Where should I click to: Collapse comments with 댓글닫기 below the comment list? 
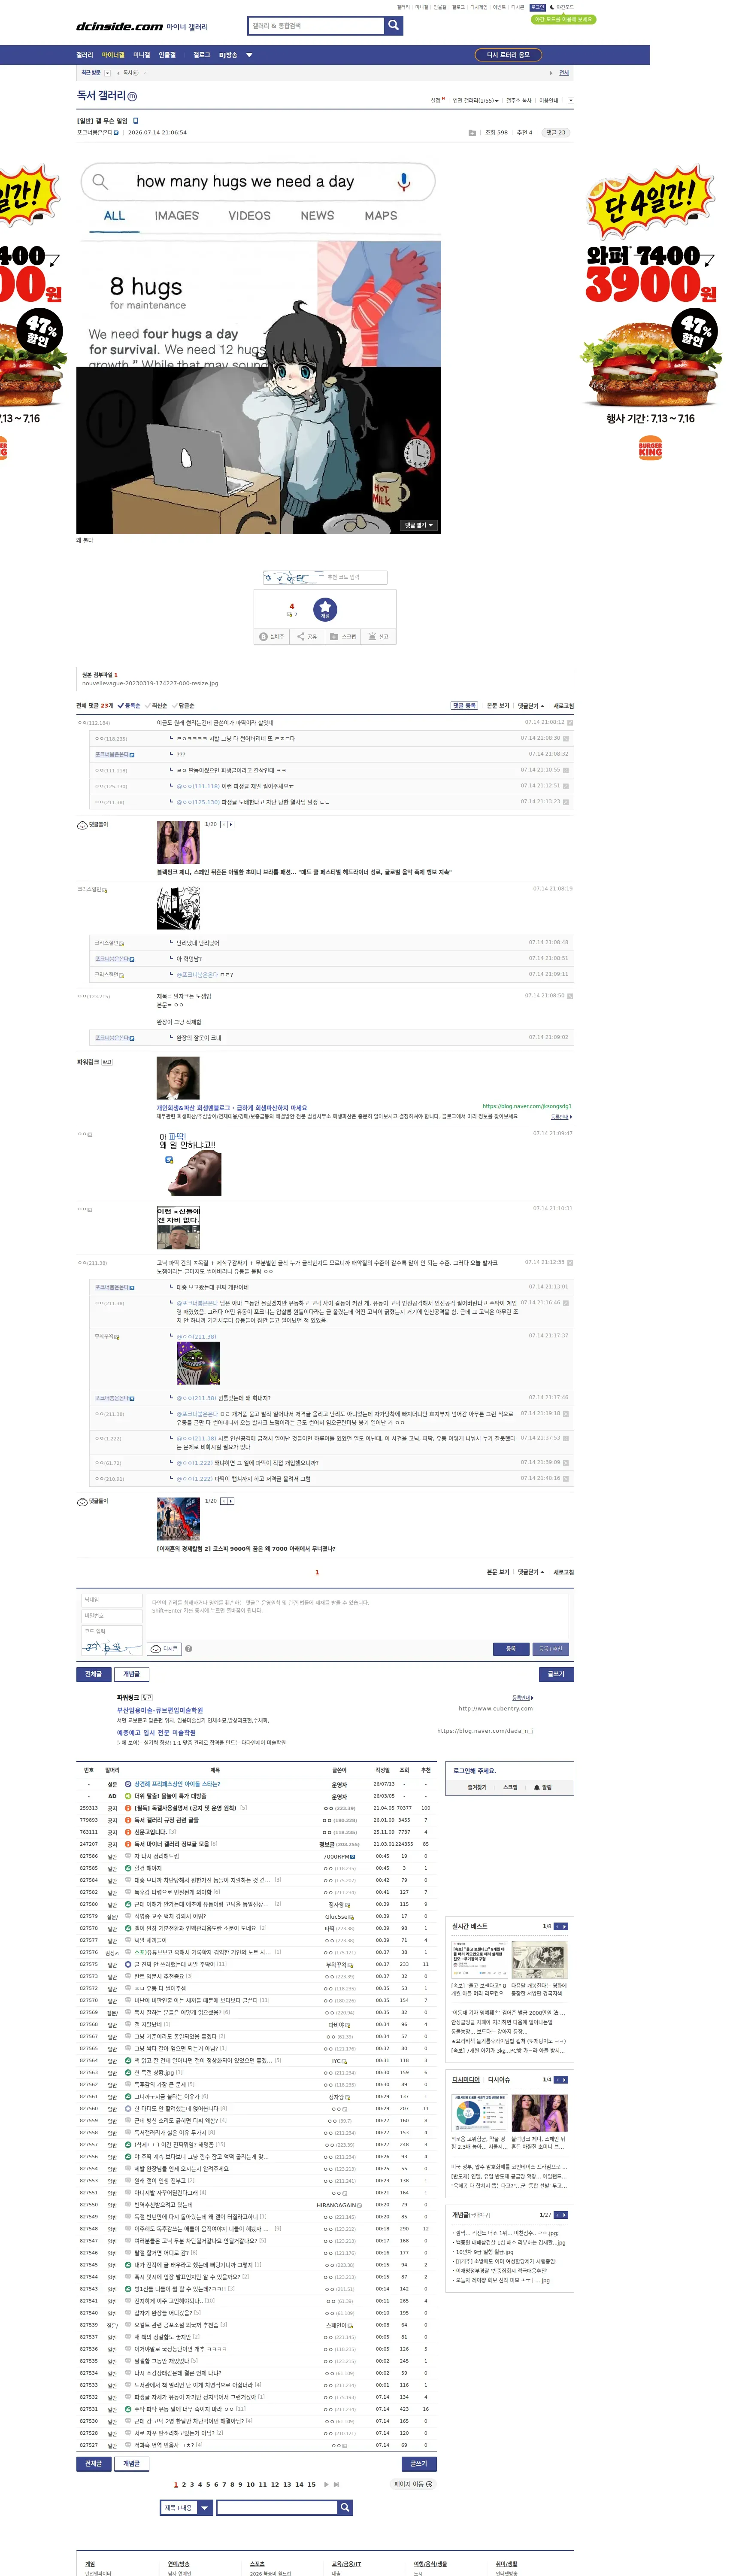click(531, 1572)
